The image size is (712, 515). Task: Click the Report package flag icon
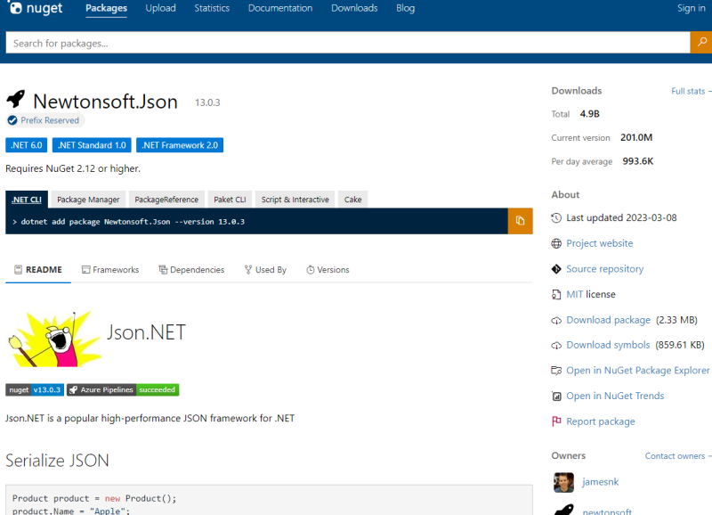pos(556,421)
